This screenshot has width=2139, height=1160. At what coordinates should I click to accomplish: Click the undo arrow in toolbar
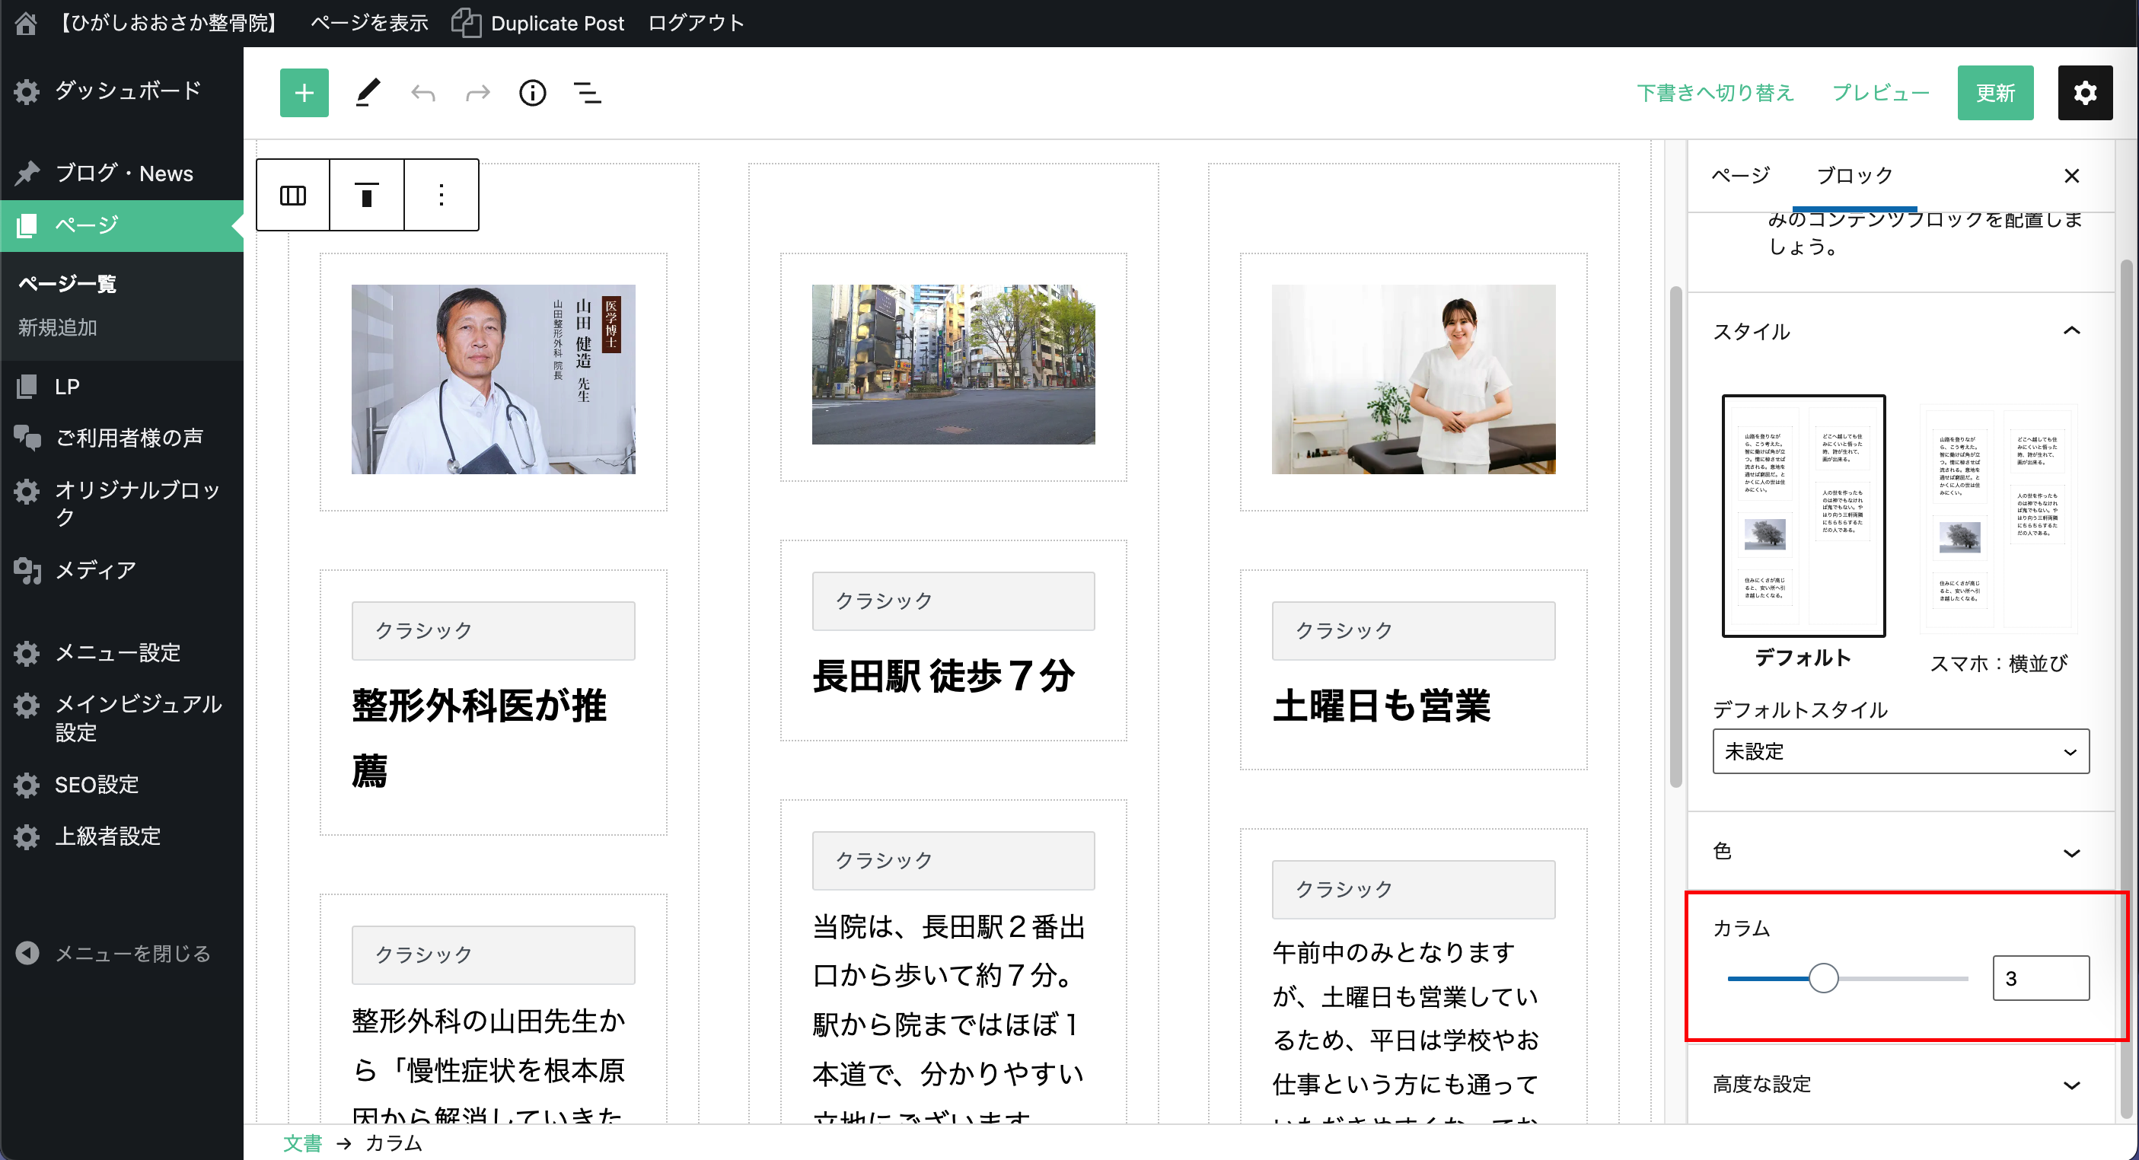coord(422,92)
